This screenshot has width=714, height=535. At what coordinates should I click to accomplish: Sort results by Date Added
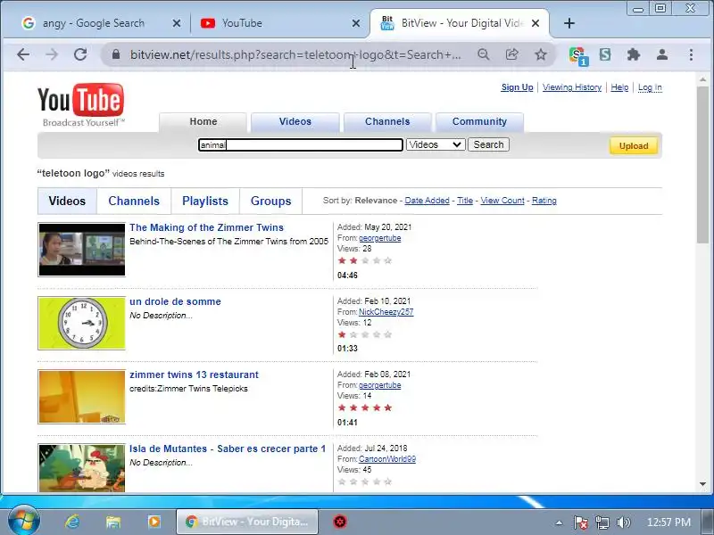click(427, 201)
